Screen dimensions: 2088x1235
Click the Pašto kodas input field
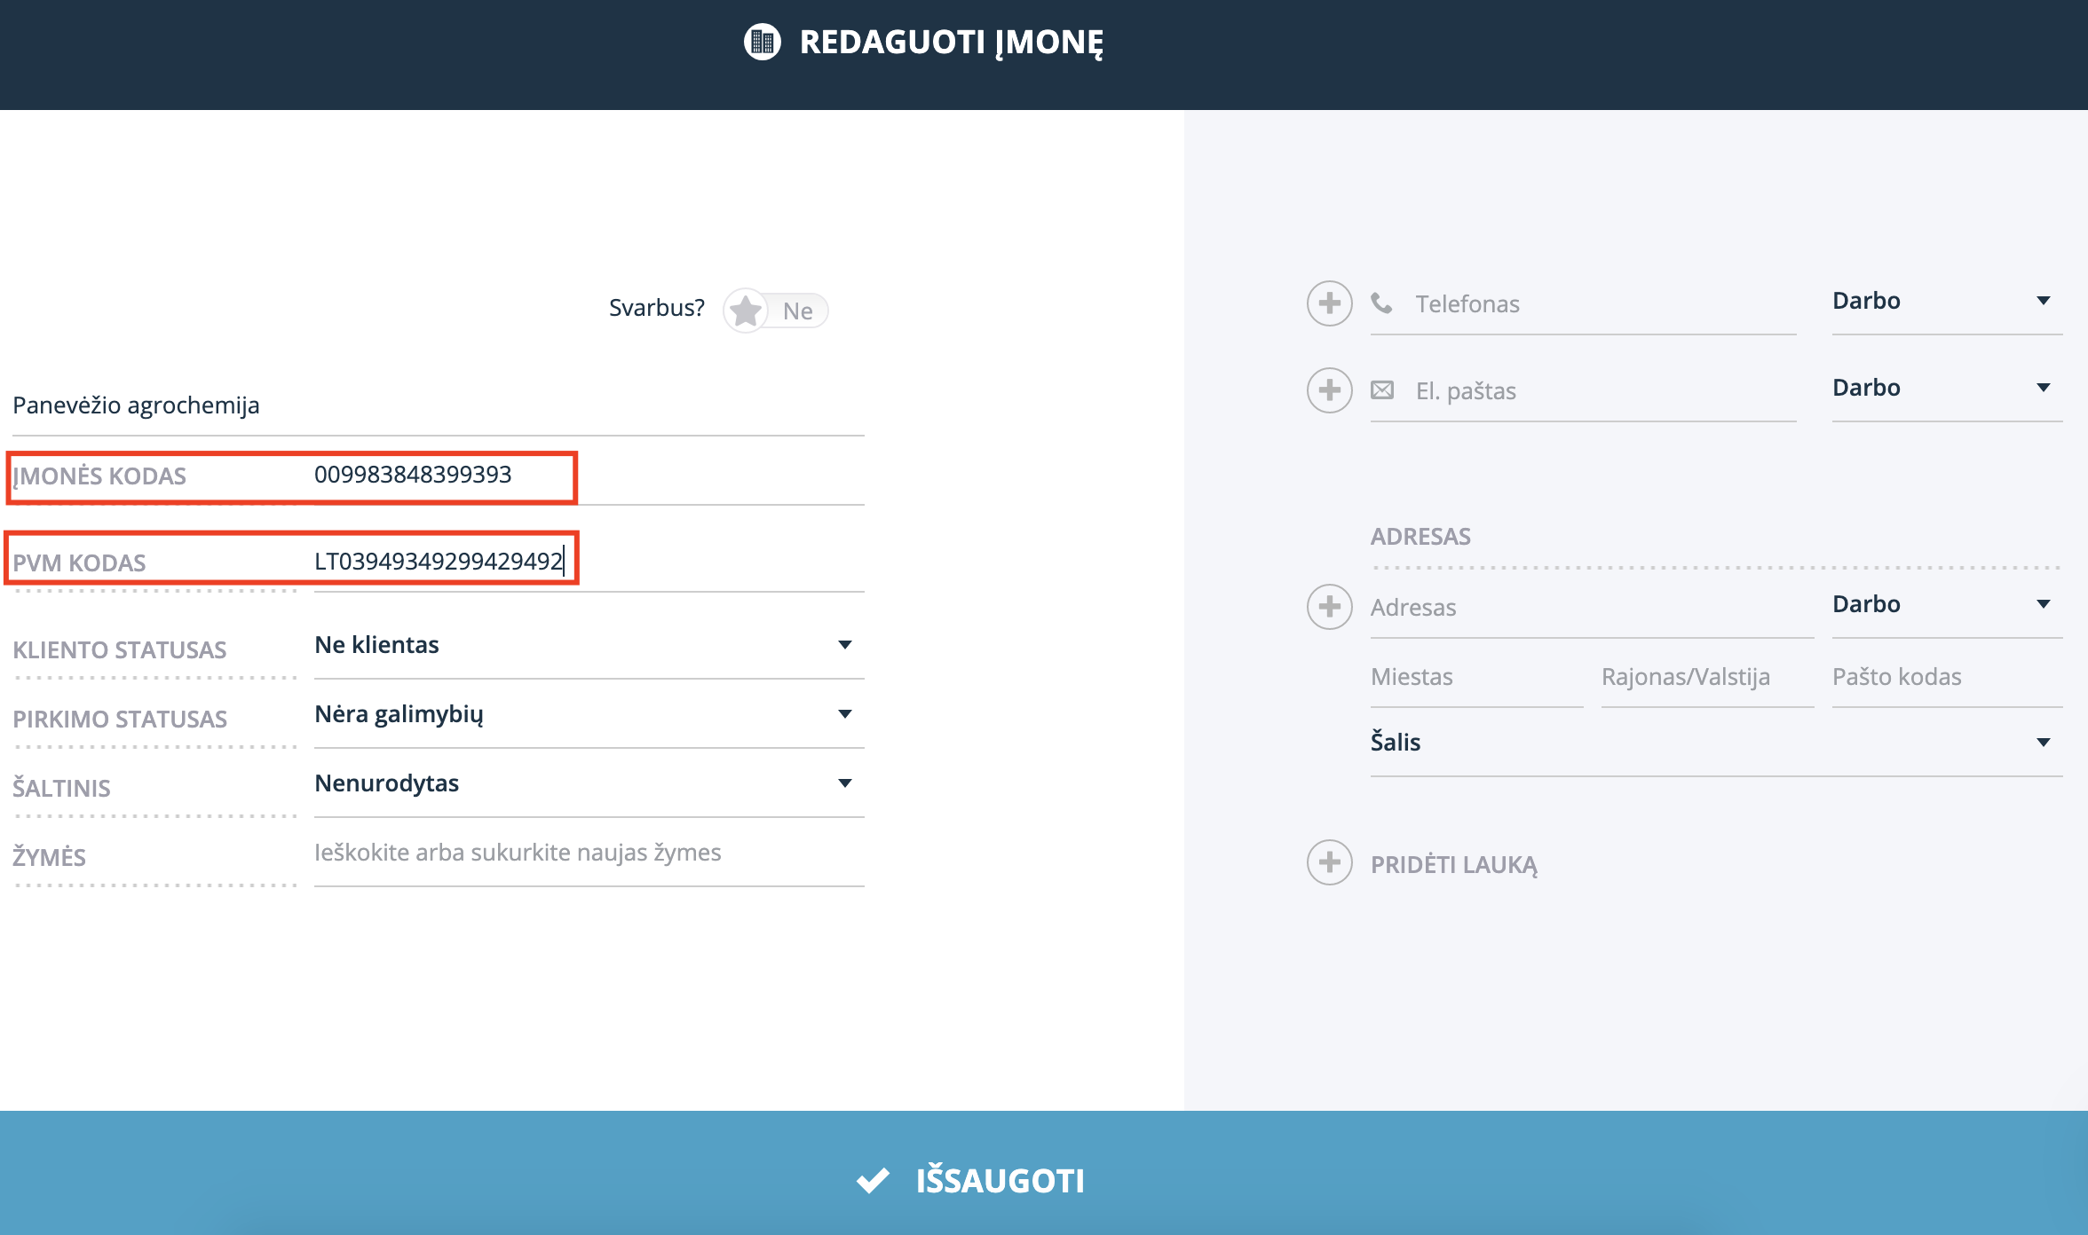pos(1947,678)
